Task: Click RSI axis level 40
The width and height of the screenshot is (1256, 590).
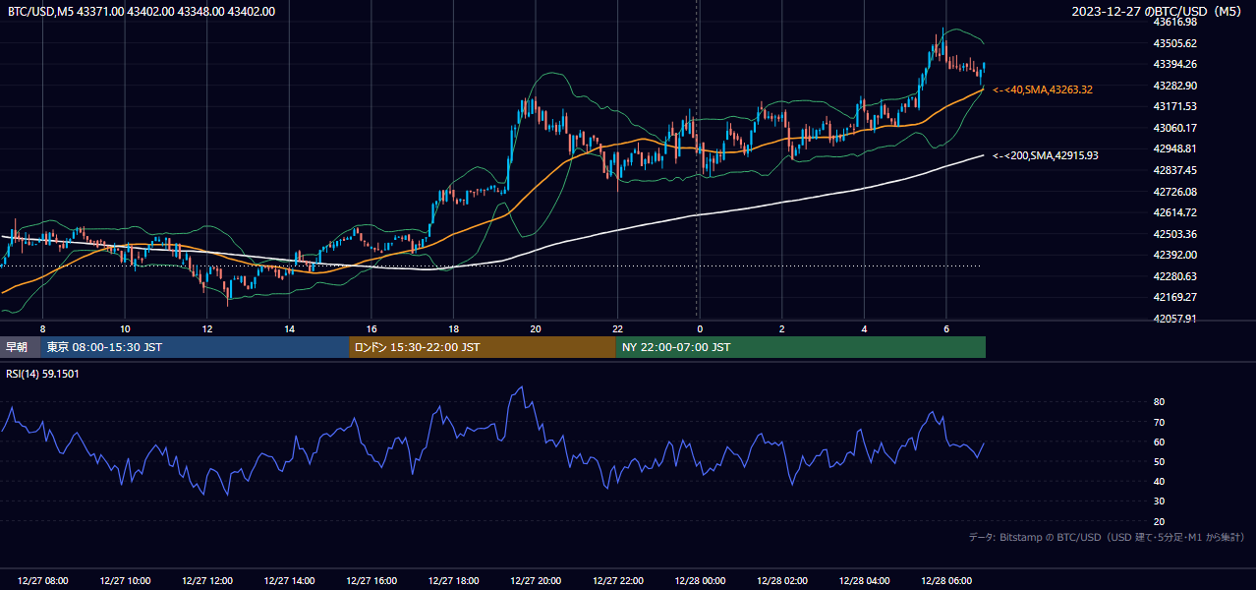Action: coord(1159,481)
